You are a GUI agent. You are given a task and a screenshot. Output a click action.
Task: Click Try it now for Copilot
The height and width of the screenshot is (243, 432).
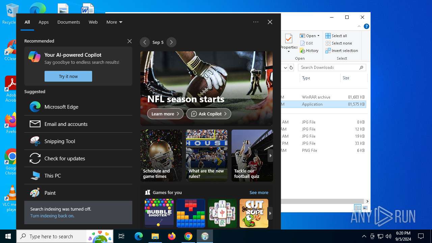tap(68, 76)
